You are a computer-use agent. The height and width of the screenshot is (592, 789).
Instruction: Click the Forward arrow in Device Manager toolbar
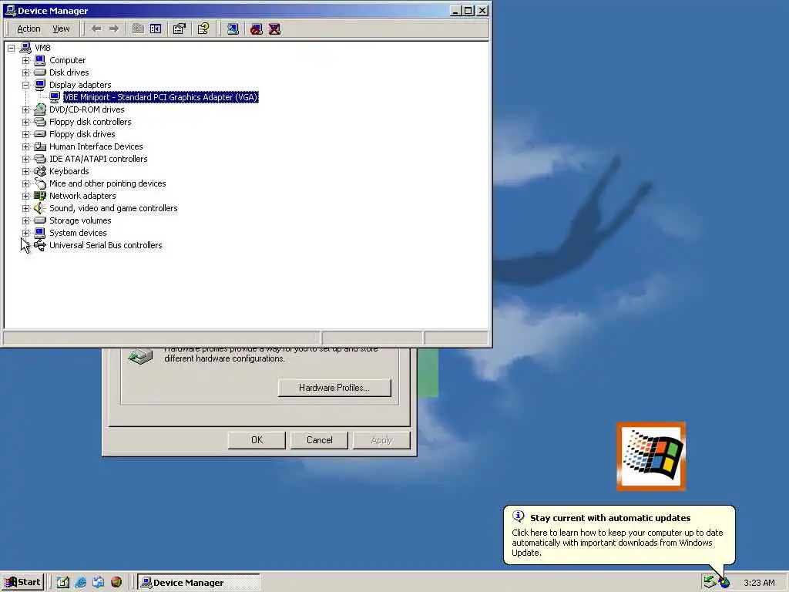pos(114,29)
